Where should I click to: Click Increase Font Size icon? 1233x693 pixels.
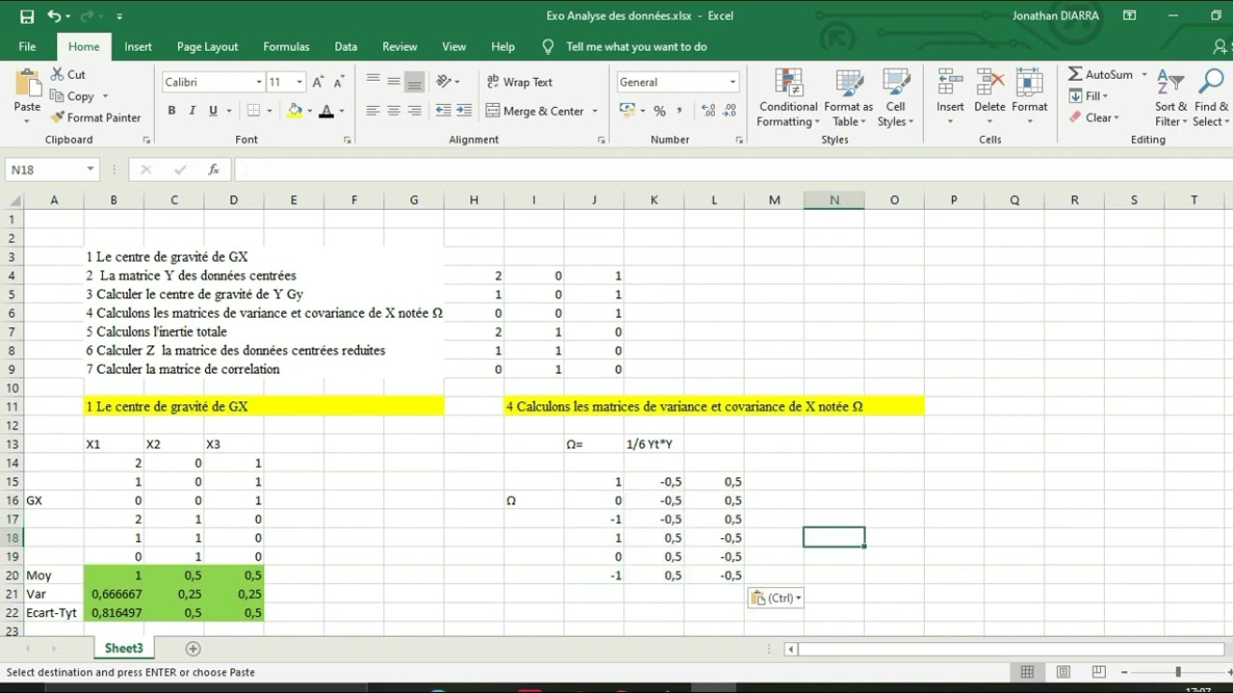(317, 82)
